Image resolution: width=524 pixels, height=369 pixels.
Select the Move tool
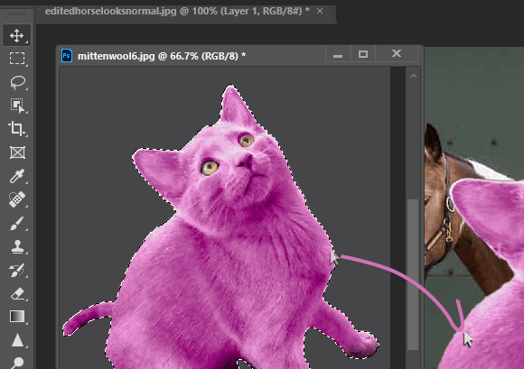pos(16,35)
